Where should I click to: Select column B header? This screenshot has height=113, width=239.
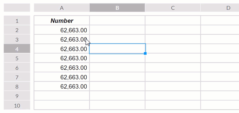117,8
